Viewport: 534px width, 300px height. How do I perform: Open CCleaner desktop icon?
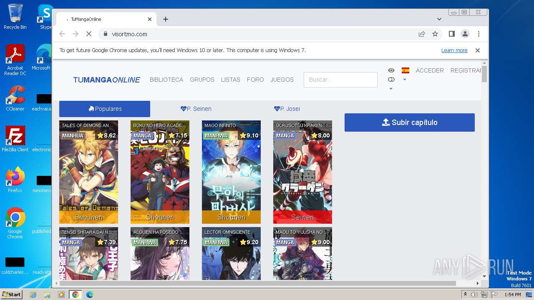pos(15,98)
